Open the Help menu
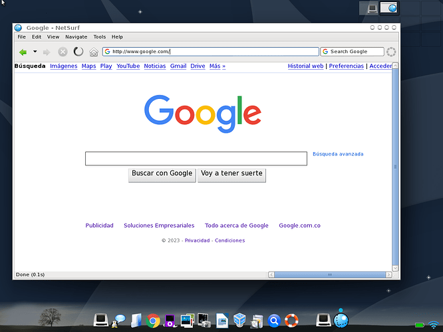This screenshot has height=332, width=443. (x=117, y=37)
